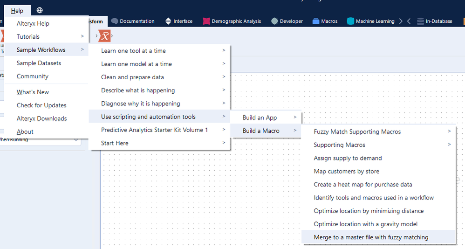Select the About entry
465x249 pixels.
click(x=47, y=131)
